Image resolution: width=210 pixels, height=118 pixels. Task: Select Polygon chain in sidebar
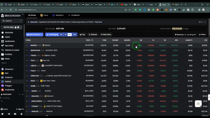click(7, 86)
